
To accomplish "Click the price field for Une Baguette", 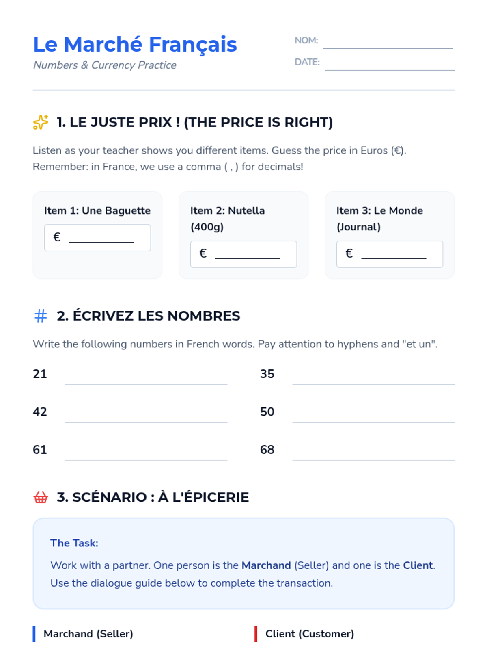I will tap(97, 238).
